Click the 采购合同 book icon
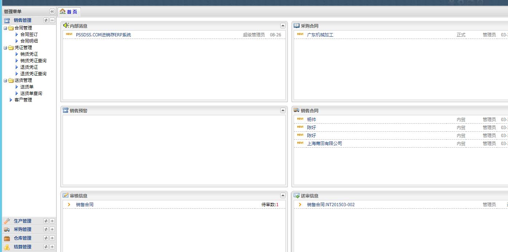Screen dimensions: 508x252 297,26
